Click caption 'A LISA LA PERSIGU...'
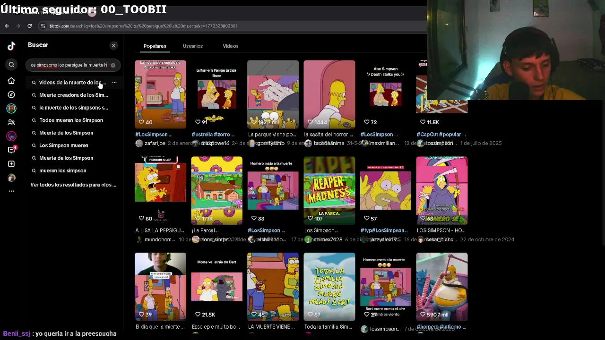This screenshot has height=340, width=605. click(160, 230)
